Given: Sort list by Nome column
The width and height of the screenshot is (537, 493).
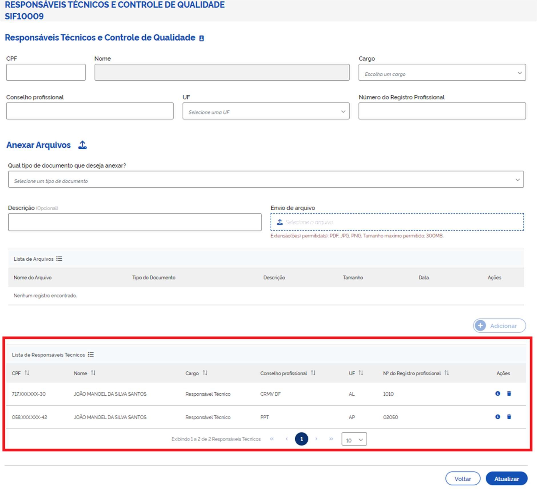Looking at the screenshot, I should click(x=93, y=373).
